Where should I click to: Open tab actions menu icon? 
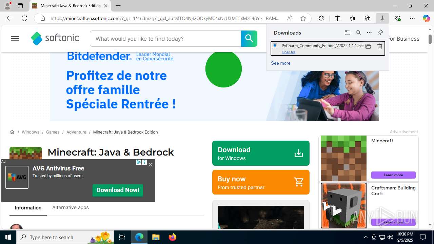coord(20,6)
